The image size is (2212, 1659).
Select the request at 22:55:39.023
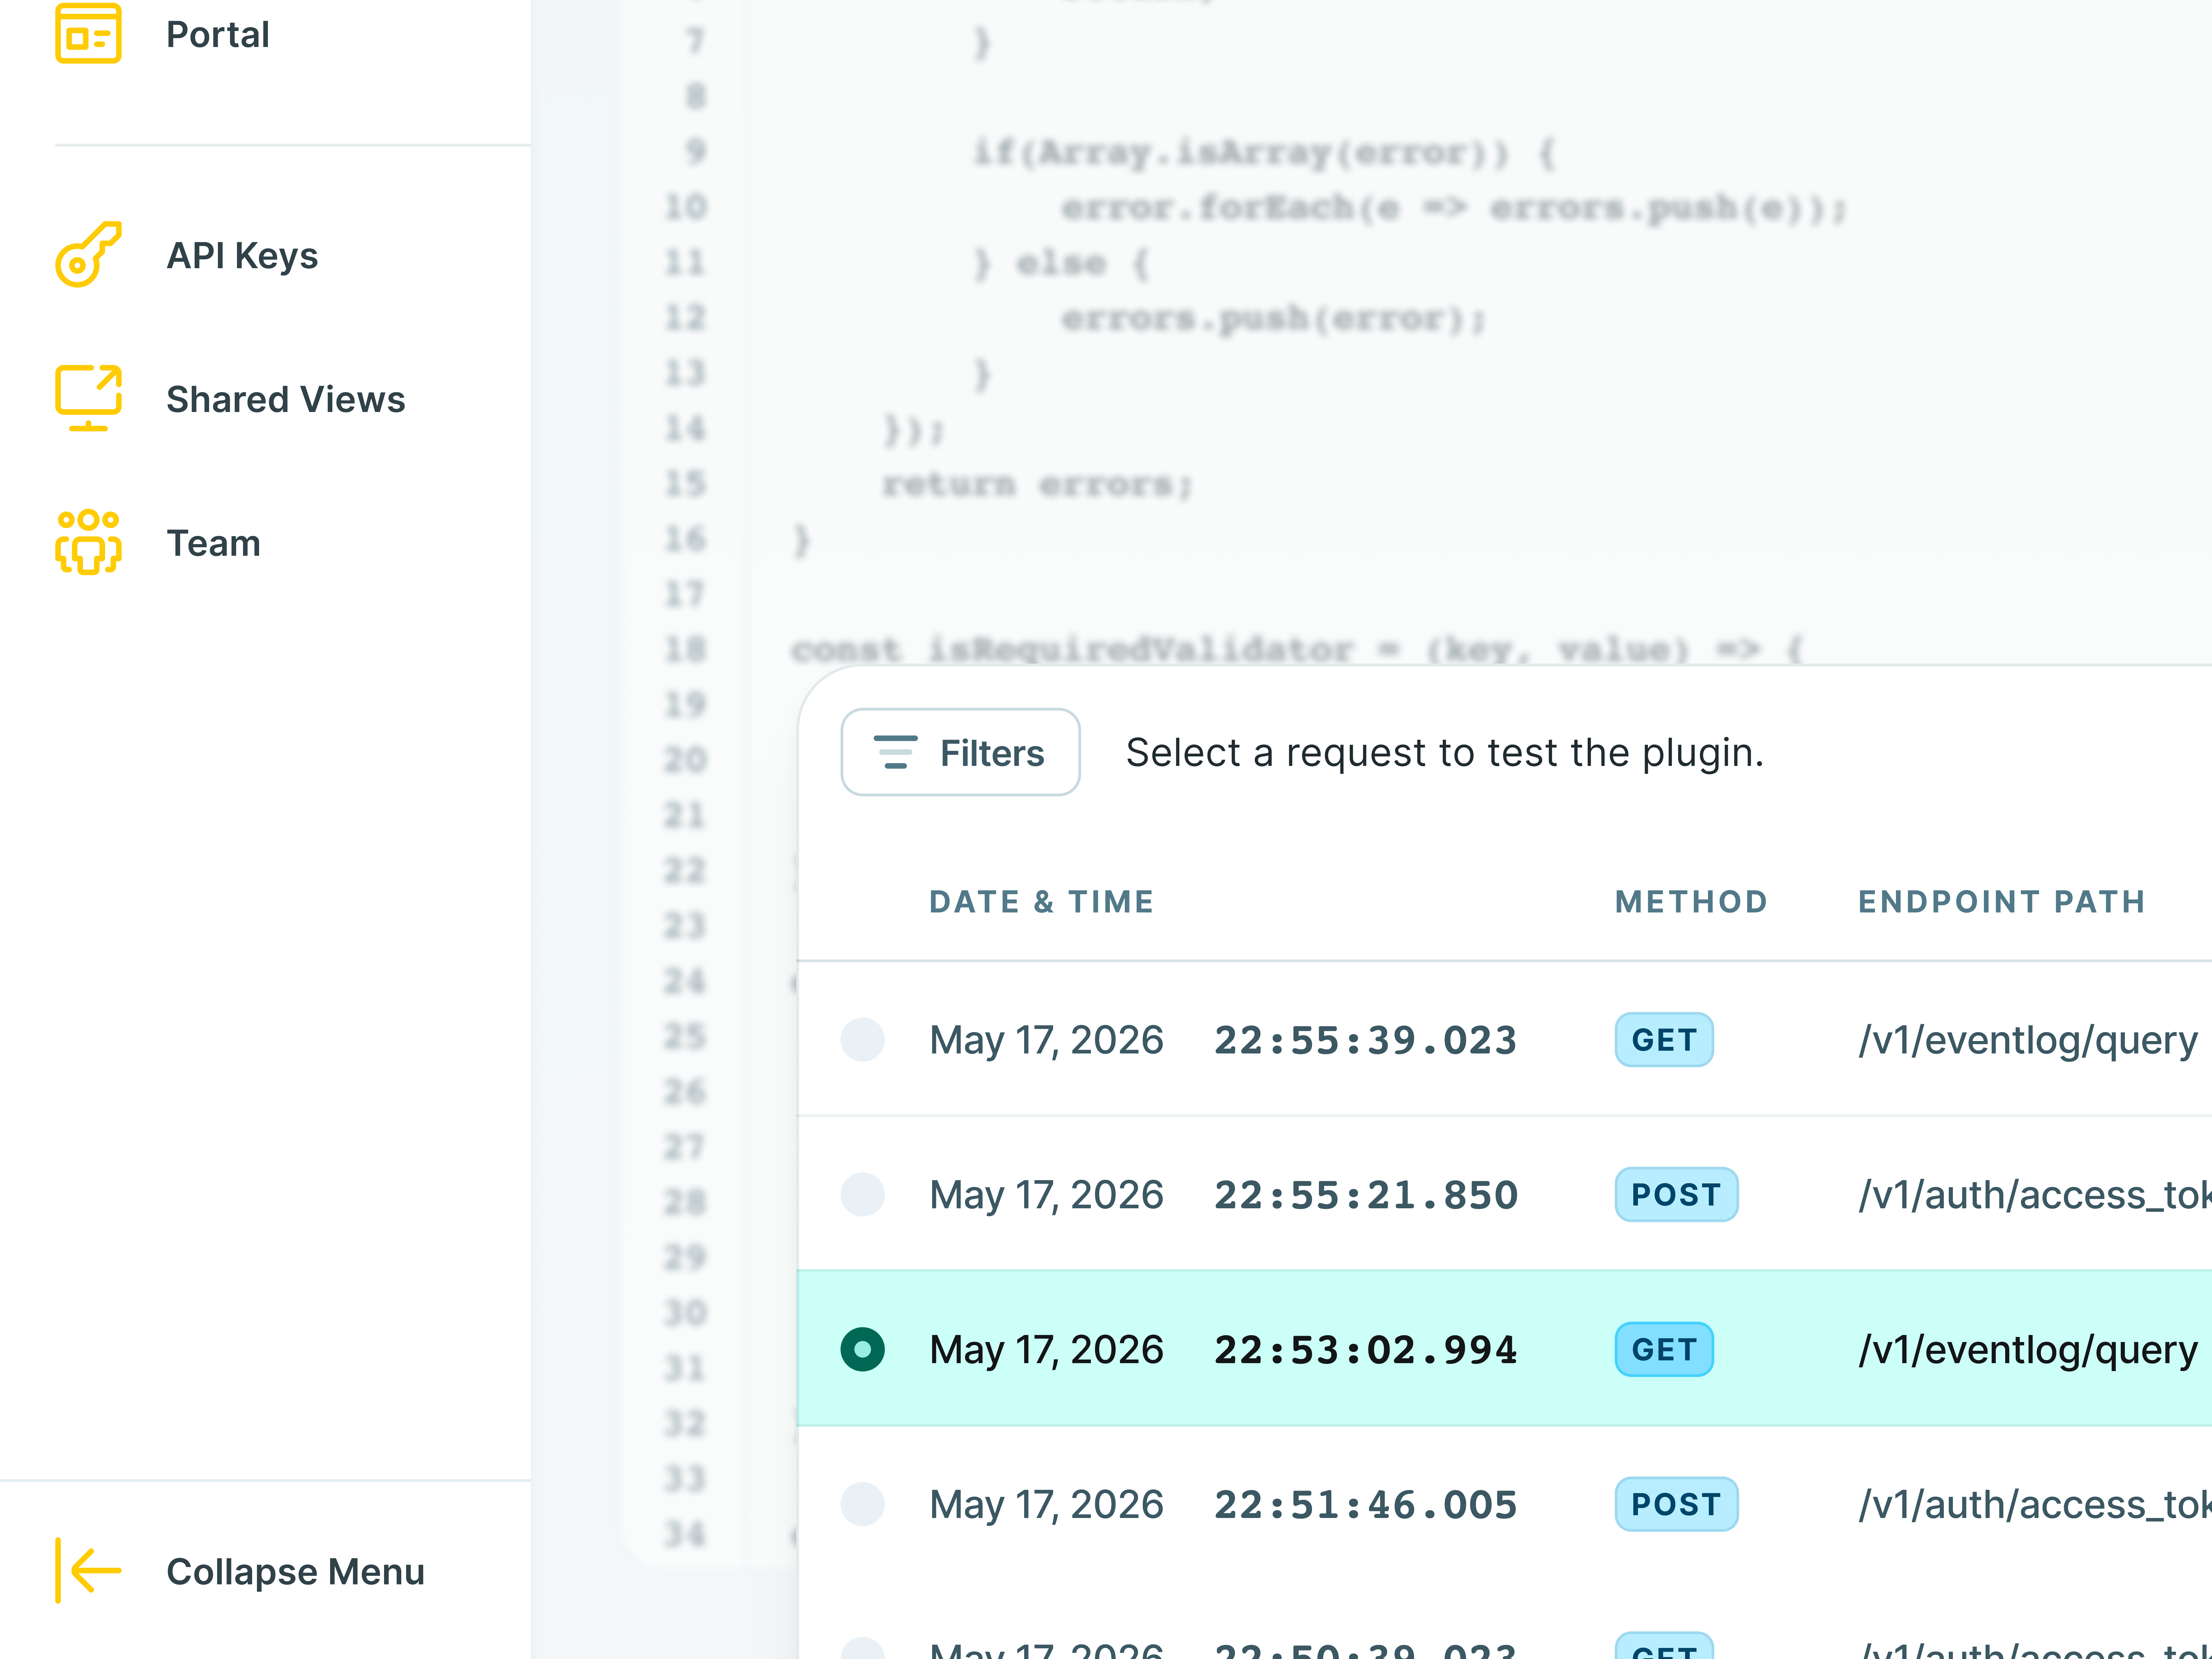point(862,1040)
